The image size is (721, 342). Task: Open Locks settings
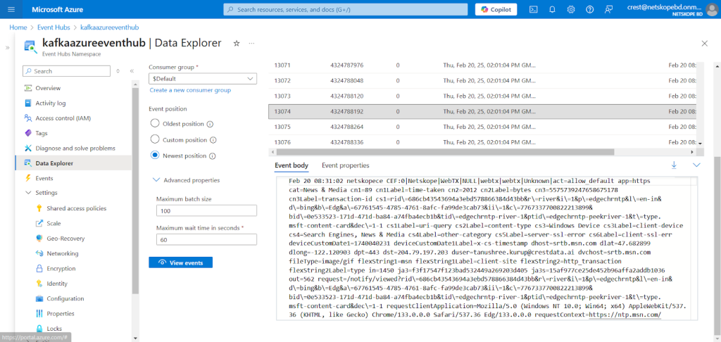54,329
